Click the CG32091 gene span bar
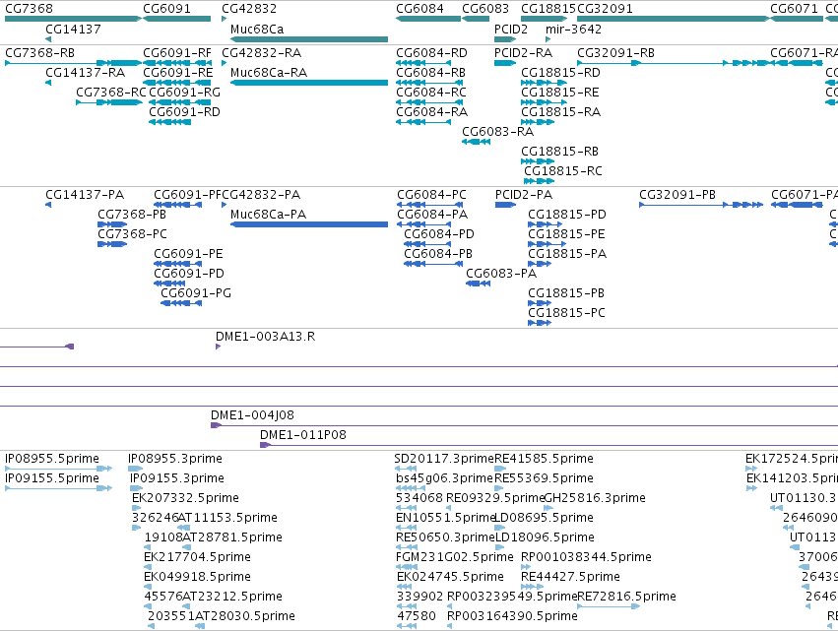838x631 pixels. tap(674, 19)
